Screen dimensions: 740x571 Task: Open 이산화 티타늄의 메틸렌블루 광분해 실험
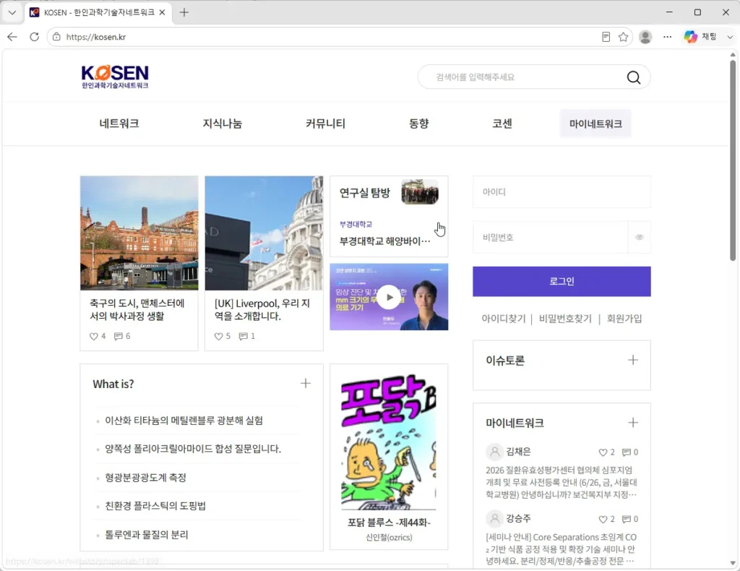(184, 421)
